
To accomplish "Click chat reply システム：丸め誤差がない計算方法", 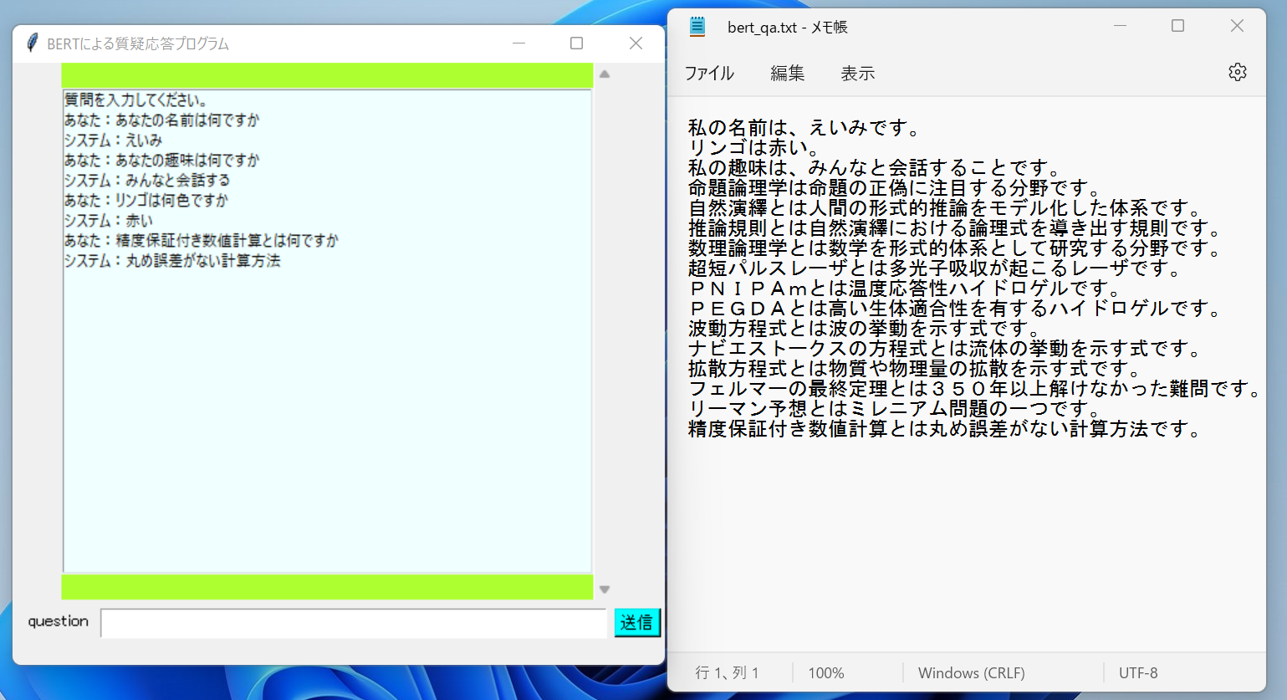I will (x=172, y=261).
